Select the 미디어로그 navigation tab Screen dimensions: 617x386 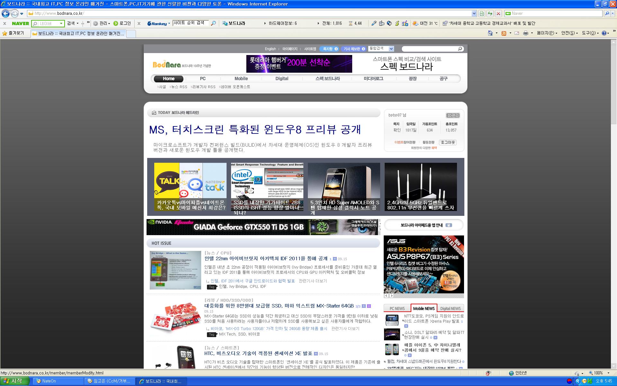[373, 78]
